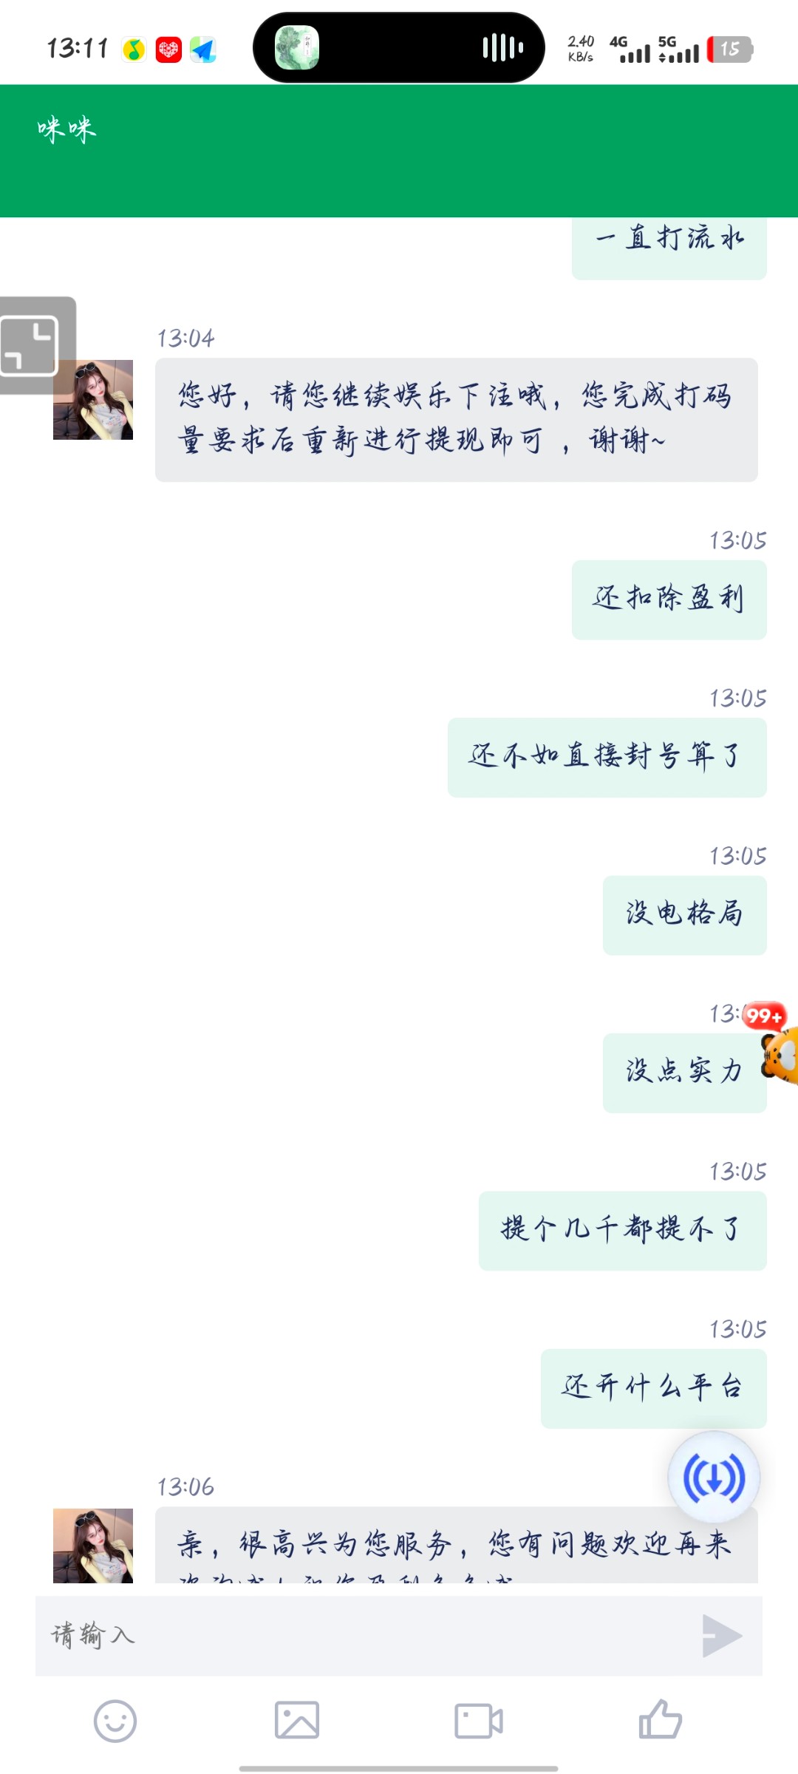798x1774 pixels.
Task: Tap the image attachment icon
Action: coord(297,1720)
